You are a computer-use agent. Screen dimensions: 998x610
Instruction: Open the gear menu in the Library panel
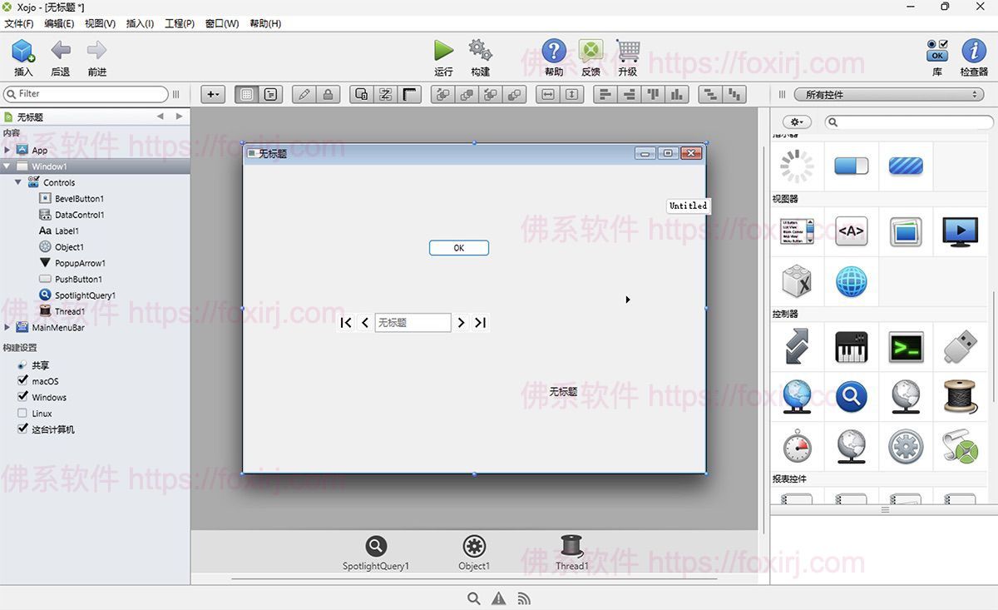click(x=796, y=122)
